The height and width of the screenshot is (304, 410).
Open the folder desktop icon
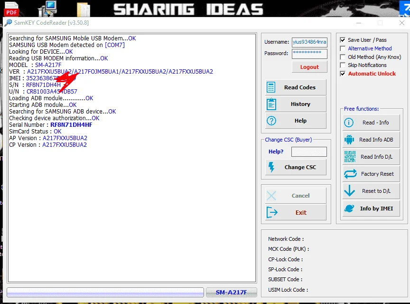[84, 10]
